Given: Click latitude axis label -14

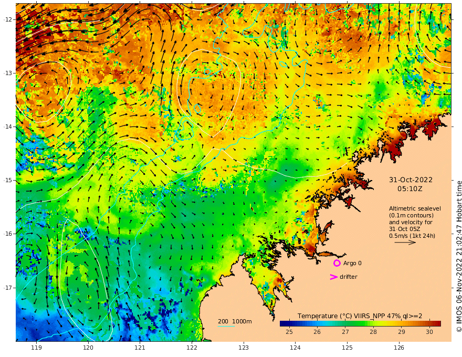Looking at the screenshot, I should pos(8,127).
